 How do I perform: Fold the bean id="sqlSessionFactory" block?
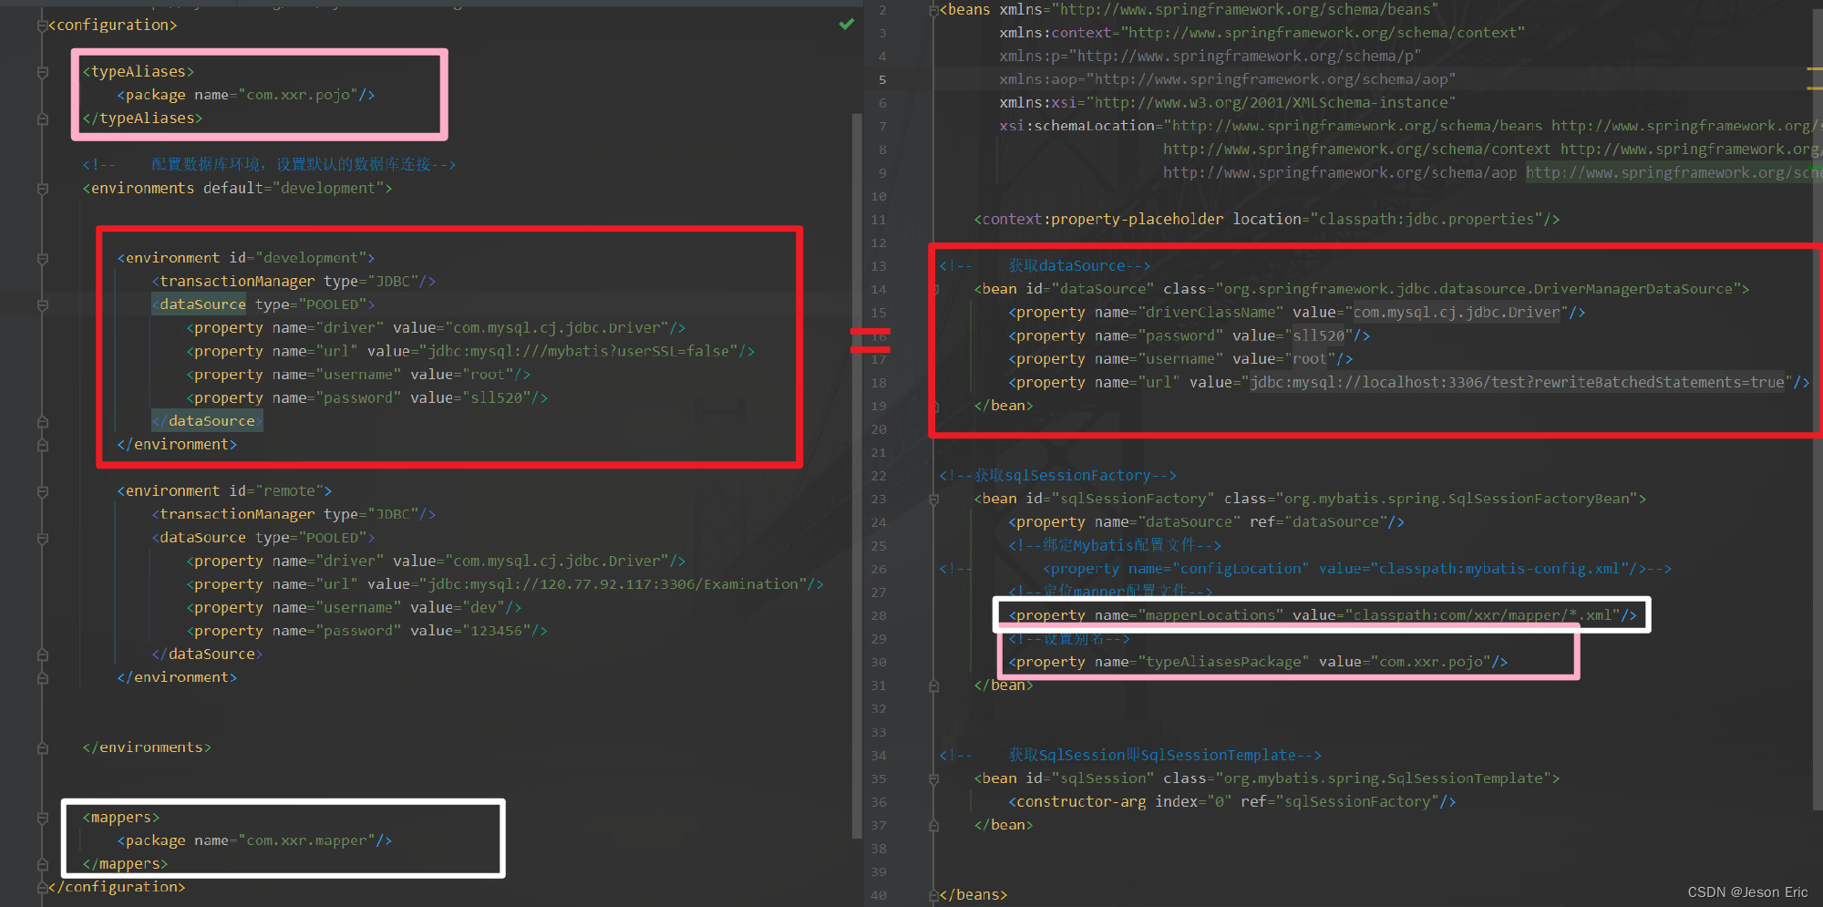[x=934, y=499]
